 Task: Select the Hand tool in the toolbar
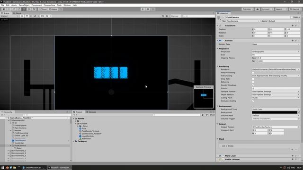point(4,9)
